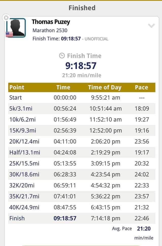
Task: Tap the large 9:18:57 finish time
Action: pyautogui.click(x=81, y=66)
